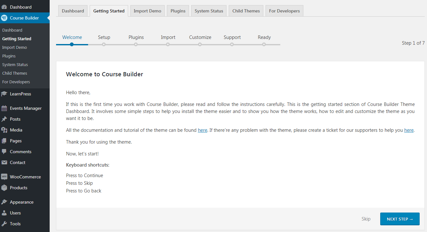The image size is (427, 232).
Task: Click the Skip link
Action: 366,219
